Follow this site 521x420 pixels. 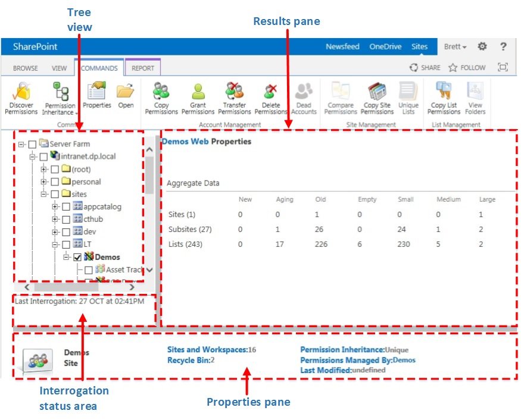point(467,67)
